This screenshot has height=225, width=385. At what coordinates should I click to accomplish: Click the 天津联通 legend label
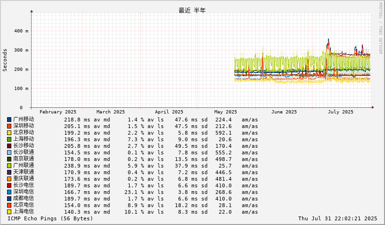click(24, 172)
